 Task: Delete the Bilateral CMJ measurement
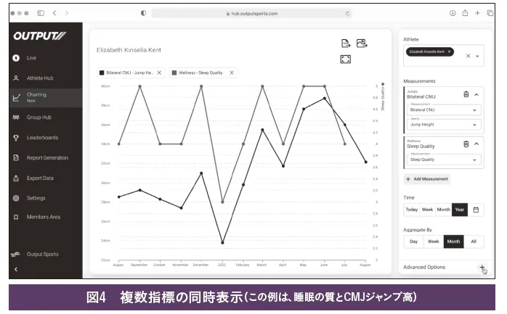click(x=466, y=94)
